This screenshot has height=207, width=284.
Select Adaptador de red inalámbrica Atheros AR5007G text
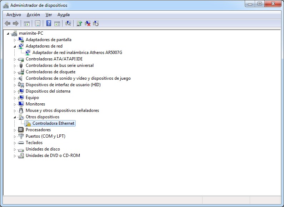pyautogui.click(x=77, y=53)
